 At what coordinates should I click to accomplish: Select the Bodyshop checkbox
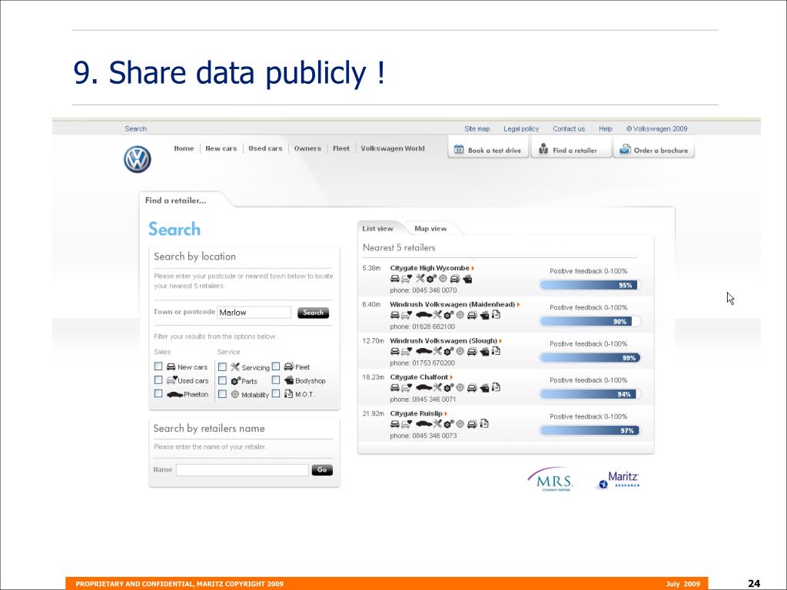pos(276,380)
